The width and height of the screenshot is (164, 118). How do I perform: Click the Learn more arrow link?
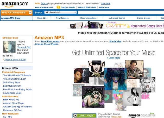coord(114,58)
